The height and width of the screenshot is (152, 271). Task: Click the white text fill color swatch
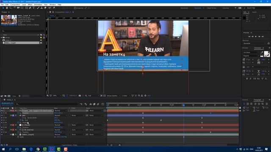(266, 53)
